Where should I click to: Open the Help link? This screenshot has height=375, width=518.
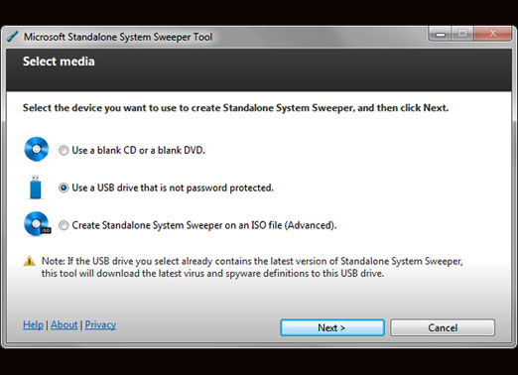[33, 324]
